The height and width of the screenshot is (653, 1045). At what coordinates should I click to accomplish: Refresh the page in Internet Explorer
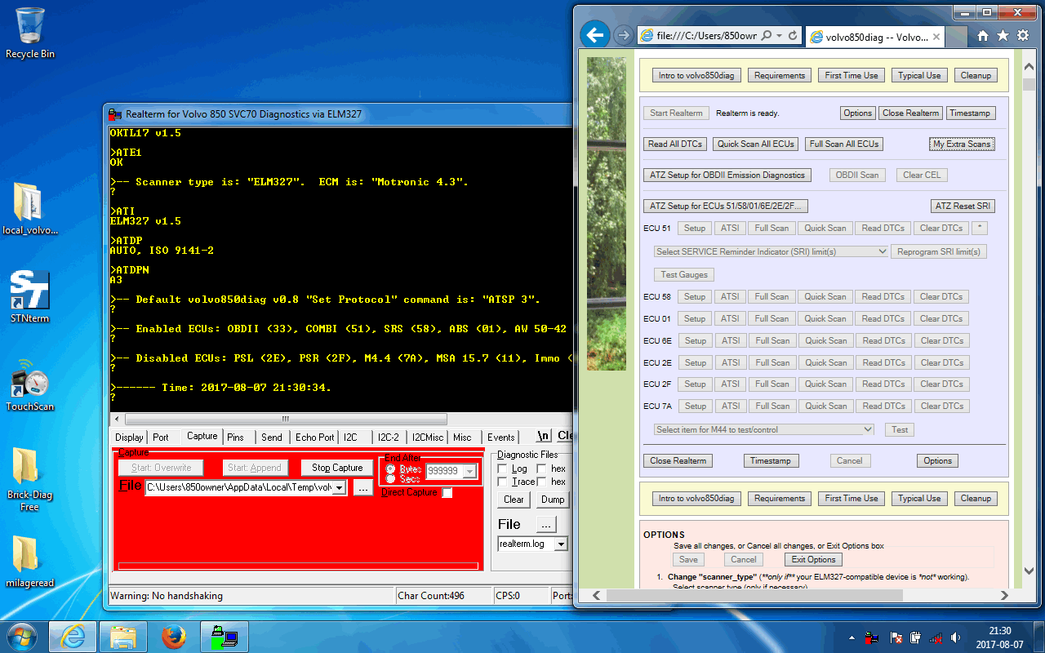[792, 36]
